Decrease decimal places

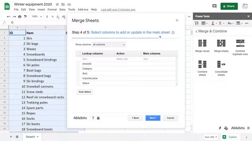point(58,16)
